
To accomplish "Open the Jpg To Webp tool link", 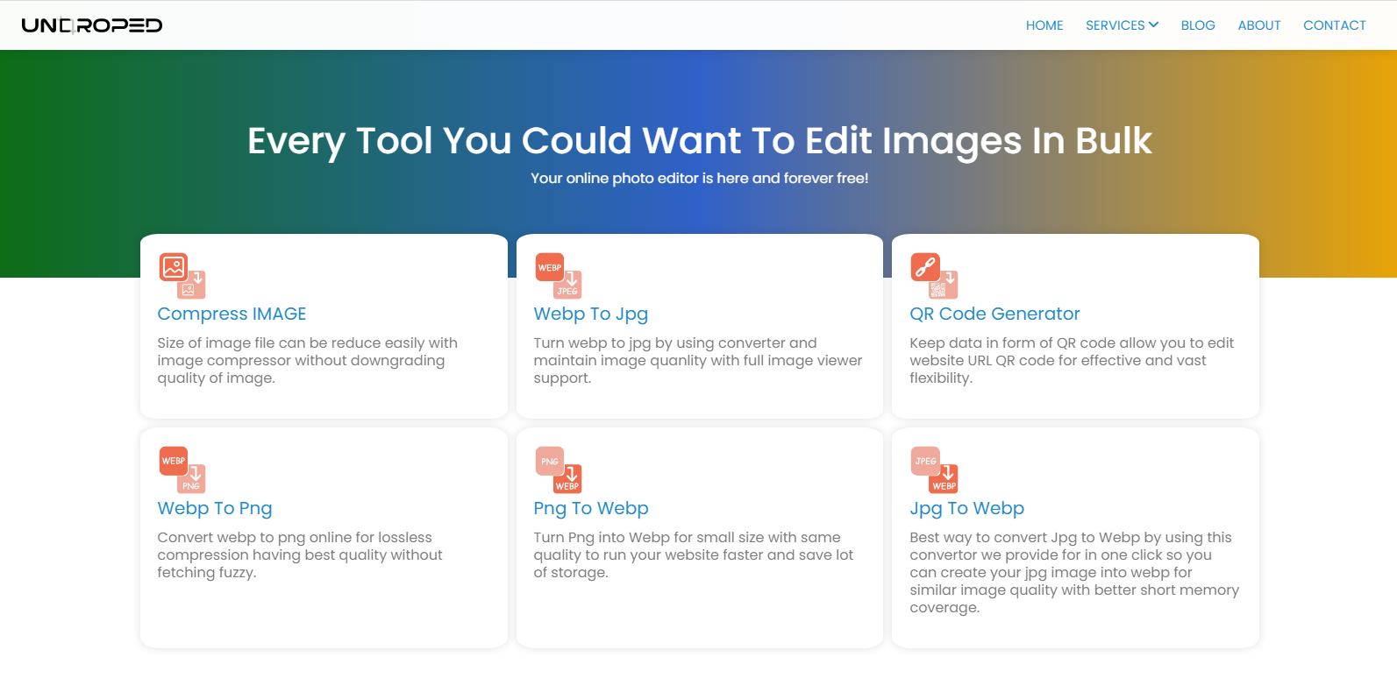I will pos(966,508).
